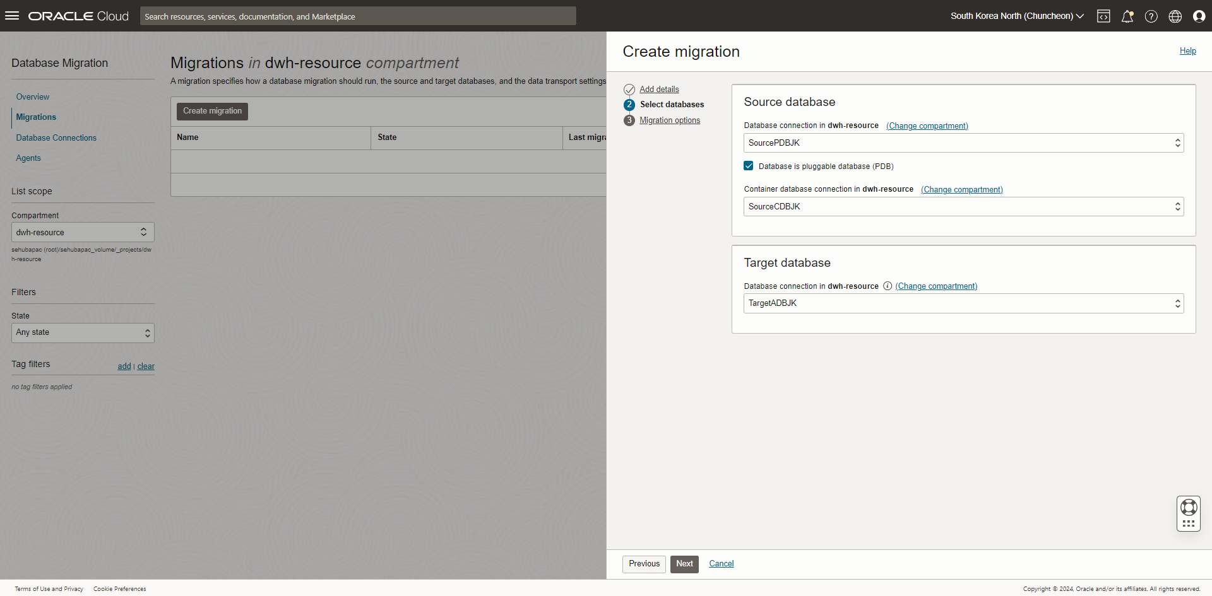
Task: Open the announcements bell icon
Action: (1127, 16)
